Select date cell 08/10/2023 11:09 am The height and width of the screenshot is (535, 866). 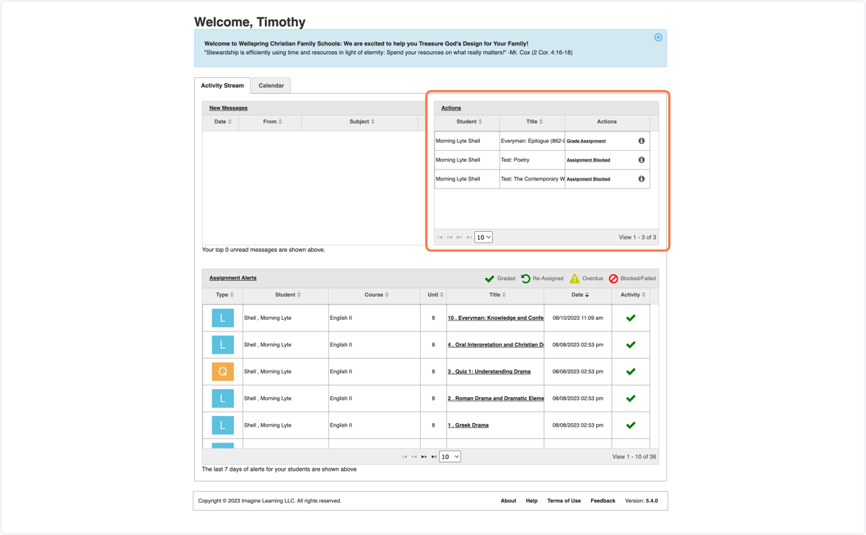point(577,318)
